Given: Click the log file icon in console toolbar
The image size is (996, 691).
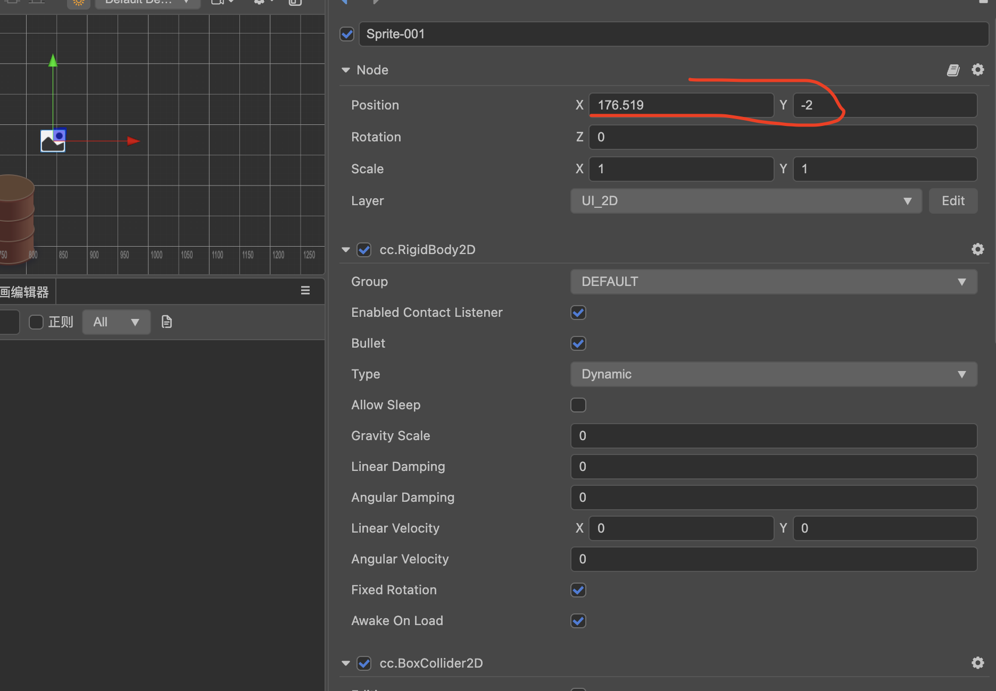Looking at the screenshot, I should click(167, 322).
